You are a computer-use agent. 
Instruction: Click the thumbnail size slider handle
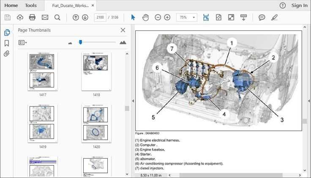[x=80, y=42]
